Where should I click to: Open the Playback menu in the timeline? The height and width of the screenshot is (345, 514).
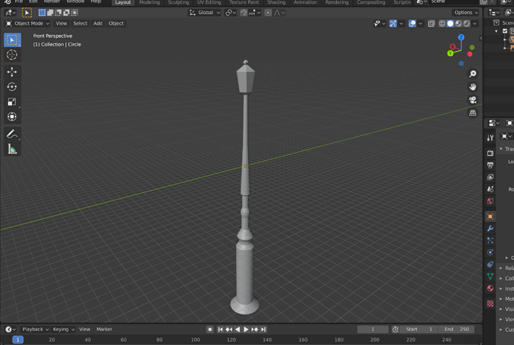[35, 329]
